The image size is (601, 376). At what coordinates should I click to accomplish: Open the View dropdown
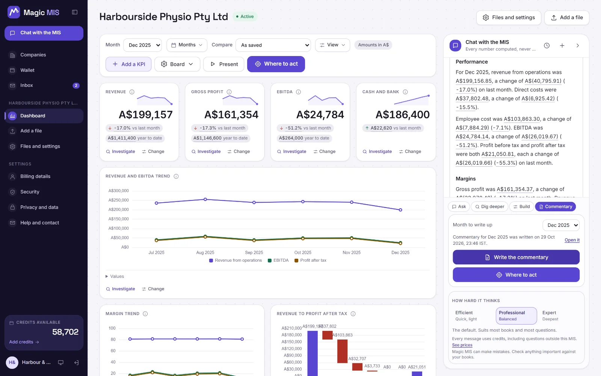pyautogui.click(x=332, y=45)
